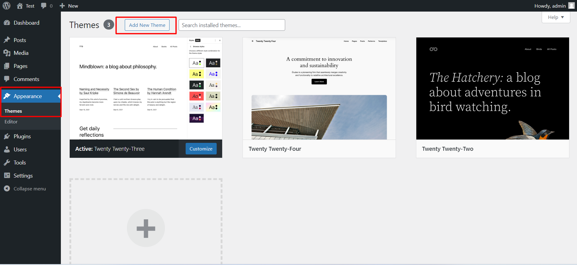Click the Users person icon
This screenshot has height=265, width=577.
point(7,150)
